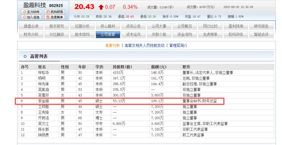Click the 主力动向 button near stock name
Viewport: 282px width, 145px height.
point(31,12)
